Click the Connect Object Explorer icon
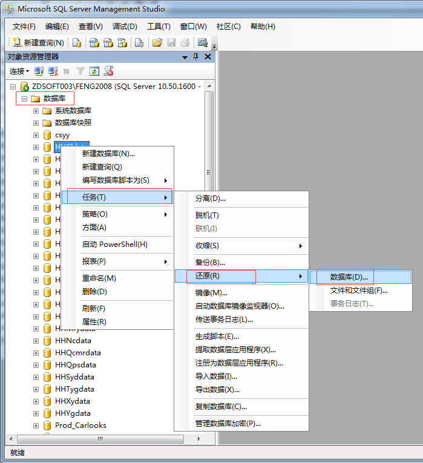Screen dimensions: 423x463 pyautogui.click(x=39, y=71)
